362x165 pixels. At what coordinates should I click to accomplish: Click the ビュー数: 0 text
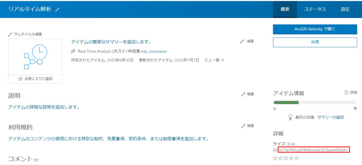pyautogui.click(x=214, y=60)
